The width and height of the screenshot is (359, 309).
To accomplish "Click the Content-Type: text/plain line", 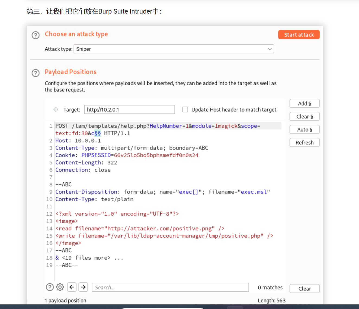I will pyautogui.click(x=94, y=199).
